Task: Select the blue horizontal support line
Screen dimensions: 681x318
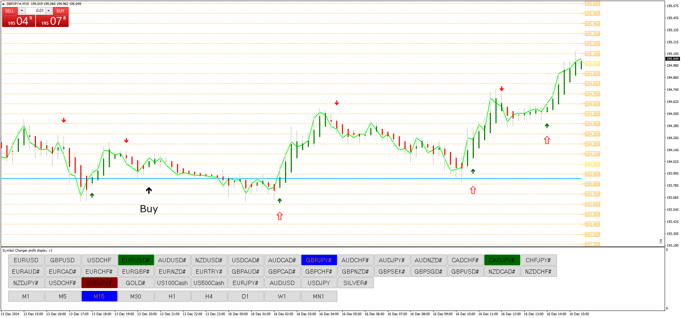Action: tap(355, 179)
